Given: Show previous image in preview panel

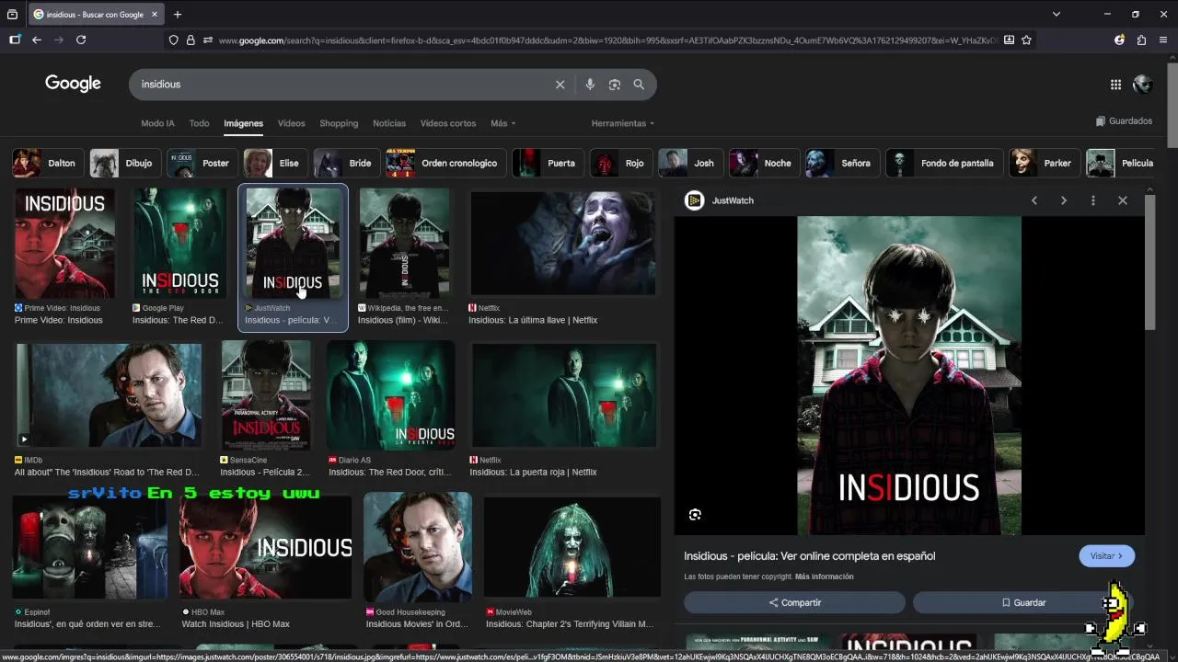Looking at the screenshot, I should [x=1034, y=200].
